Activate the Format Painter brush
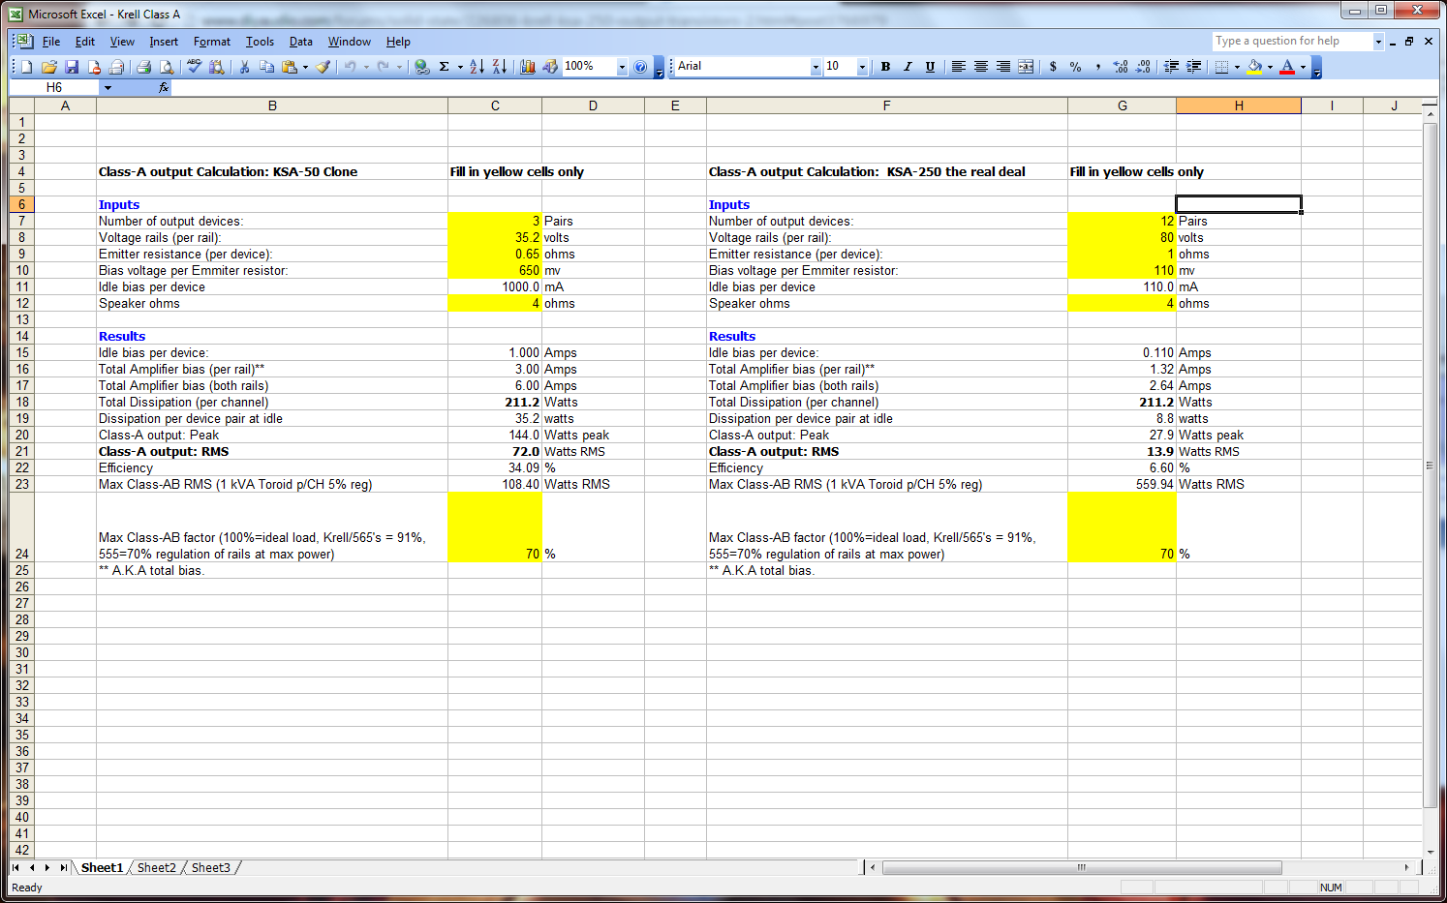The width and height of the screenshot is (1447, 903). point(323,67)
